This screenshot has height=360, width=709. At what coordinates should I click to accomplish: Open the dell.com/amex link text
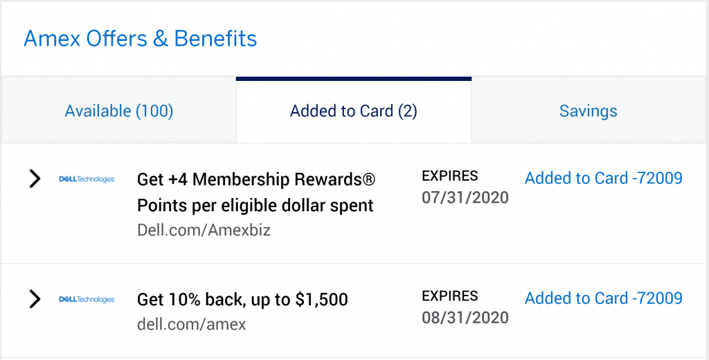click(192, 324)
